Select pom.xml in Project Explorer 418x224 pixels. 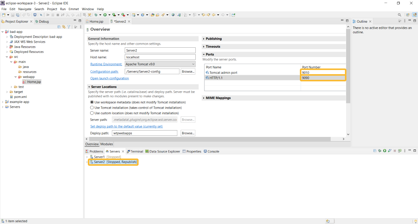pos(20,97)
